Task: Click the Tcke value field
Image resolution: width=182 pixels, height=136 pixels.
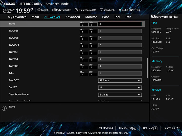Action: pos(120,74)
